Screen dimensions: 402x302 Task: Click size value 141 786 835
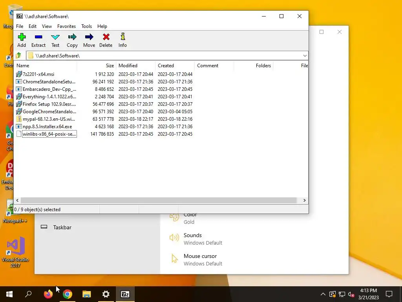(102, 134)
